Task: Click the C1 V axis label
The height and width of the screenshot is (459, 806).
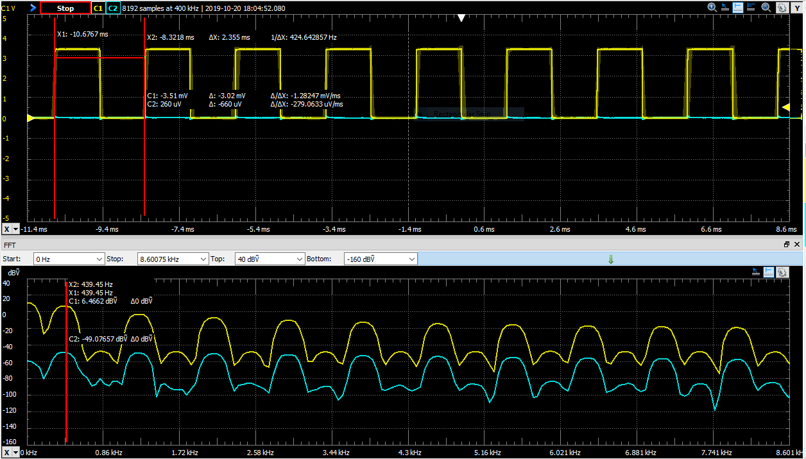Action: 8,8
